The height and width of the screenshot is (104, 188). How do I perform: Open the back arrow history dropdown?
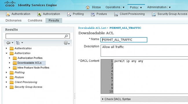(12, 43)
